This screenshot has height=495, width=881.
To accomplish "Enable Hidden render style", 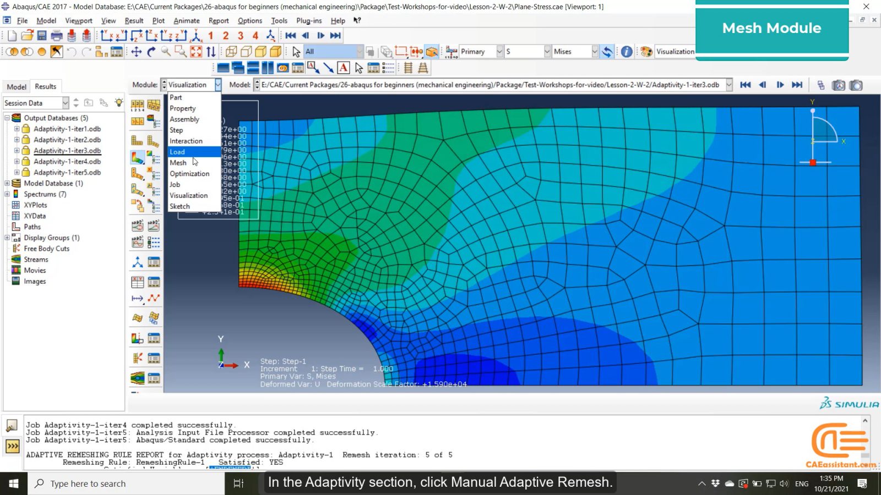I will (x=246, y=52).
